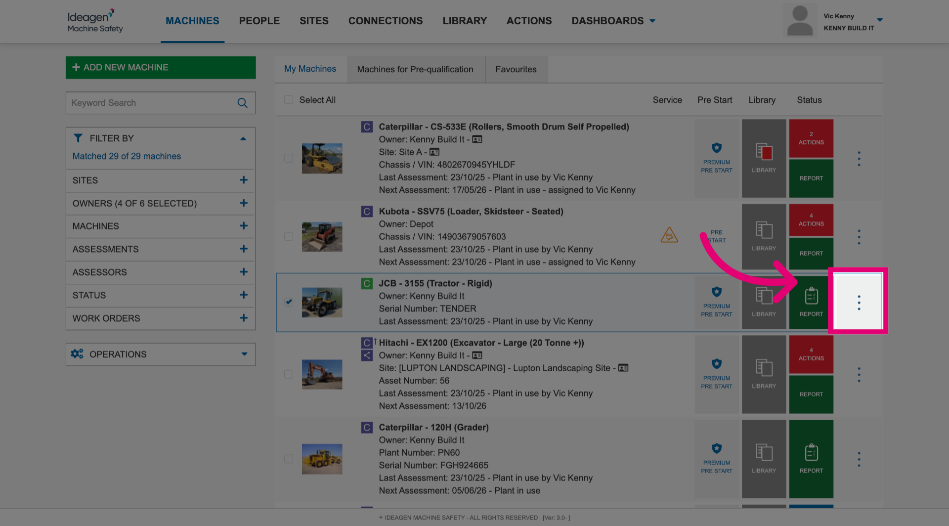The width and height of the screenshot is (949, 526).
Task: Open Premium Pre Start for Hitachi EX1200
Action: click(x=717, y=374)
